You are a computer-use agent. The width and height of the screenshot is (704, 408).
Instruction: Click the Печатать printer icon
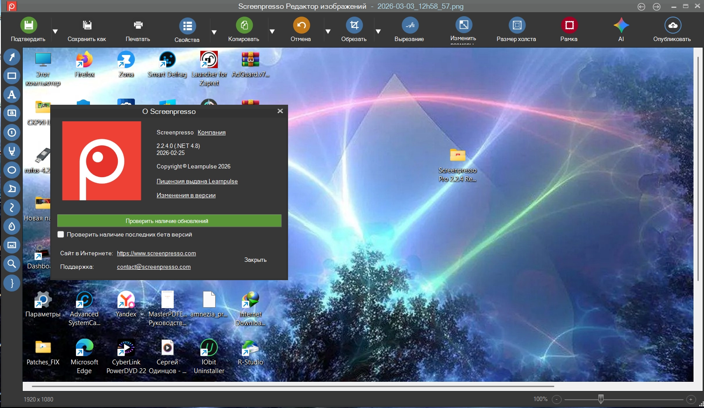138,25
